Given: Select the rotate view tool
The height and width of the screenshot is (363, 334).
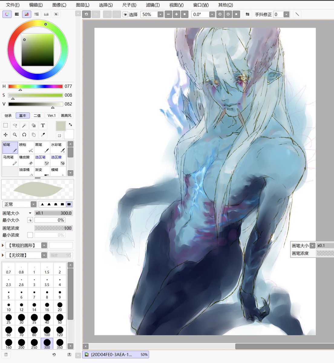Looking at the screenshot, I should point(24,135).
